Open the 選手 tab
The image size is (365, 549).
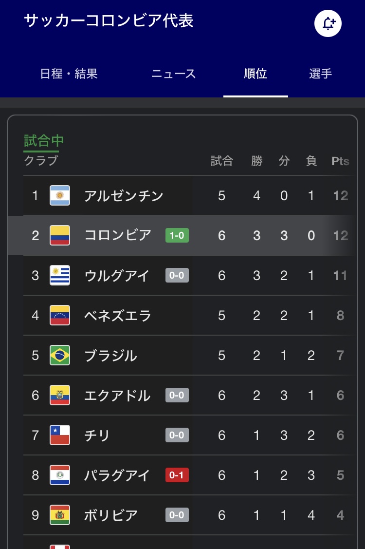[321, 74]
